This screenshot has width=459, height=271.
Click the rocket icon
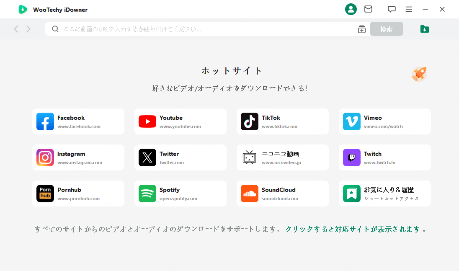click(419, 74)
